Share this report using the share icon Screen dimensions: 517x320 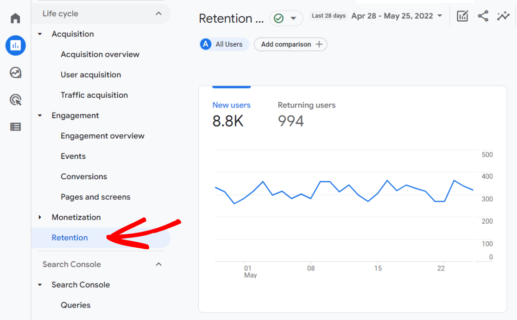point(483,16)
